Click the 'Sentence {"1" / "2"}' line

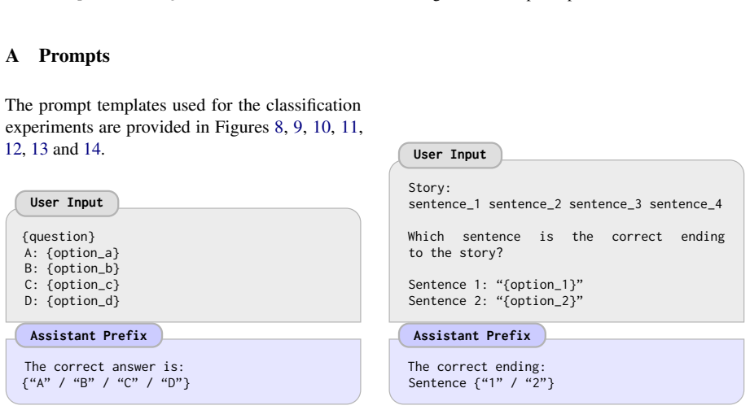tap(480, 383)
